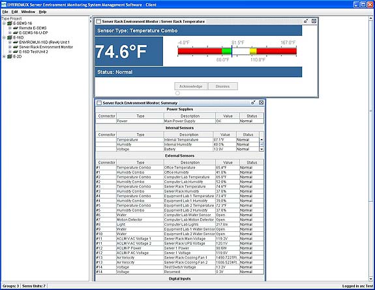This screenshot has height=290, width=375.
Task: Click the Server Rack Temperature window icon
Action: [x=98, y=22]
